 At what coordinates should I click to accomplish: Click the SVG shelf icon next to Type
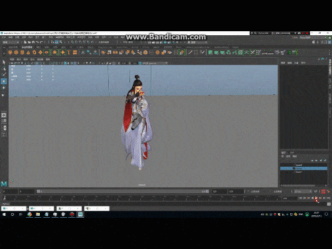75,52
